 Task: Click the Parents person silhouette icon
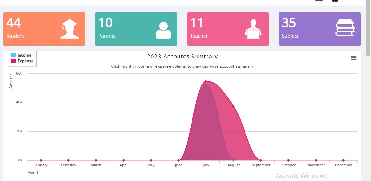(x=163, y=30)
